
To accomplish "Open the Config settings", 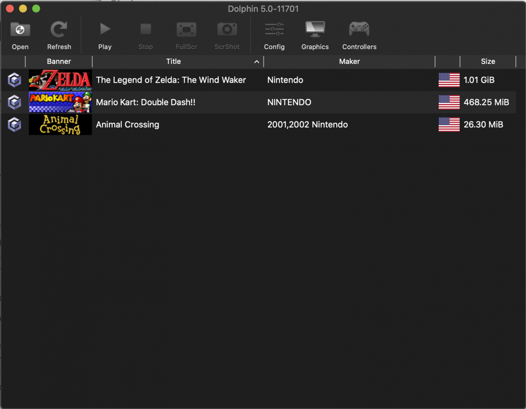I will point(274,30).
